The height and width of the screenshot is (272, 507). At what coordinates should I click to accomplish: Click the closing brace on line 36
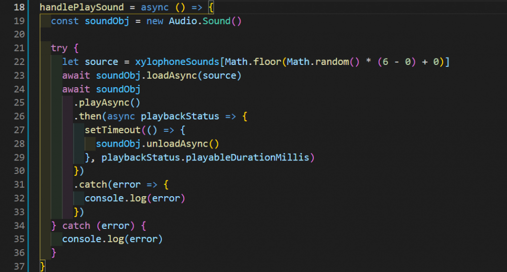53,253
